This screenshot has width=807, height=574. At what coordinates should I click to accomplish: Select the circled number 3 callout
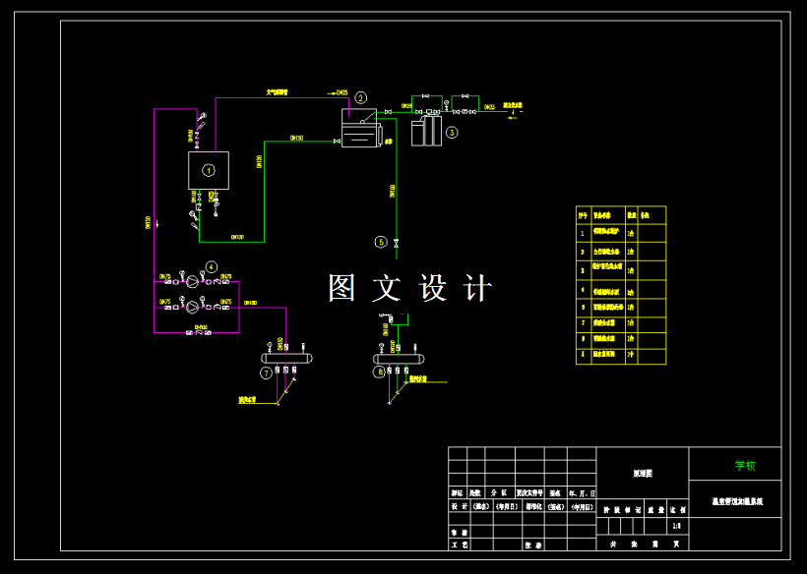[x=452, y=132]
